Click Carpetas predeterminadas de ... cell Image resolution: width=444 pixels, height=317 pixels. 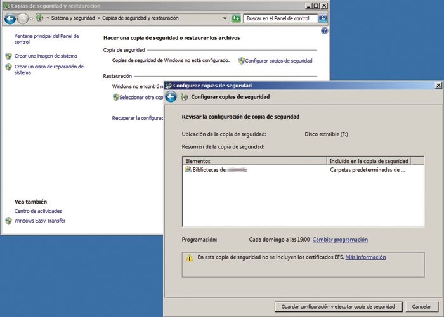[367, 170]
